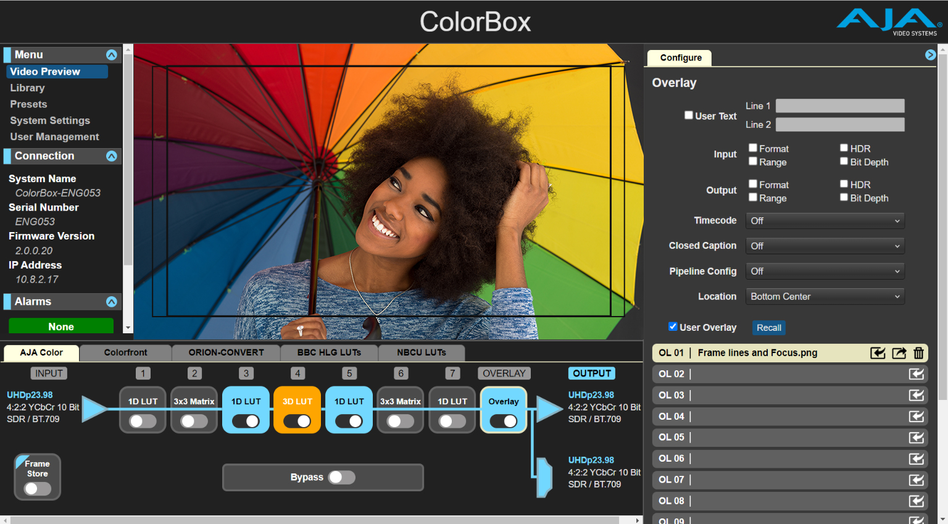
Task: Delete the Frame lines and Focus.png overlay
Action: [918, 353]
